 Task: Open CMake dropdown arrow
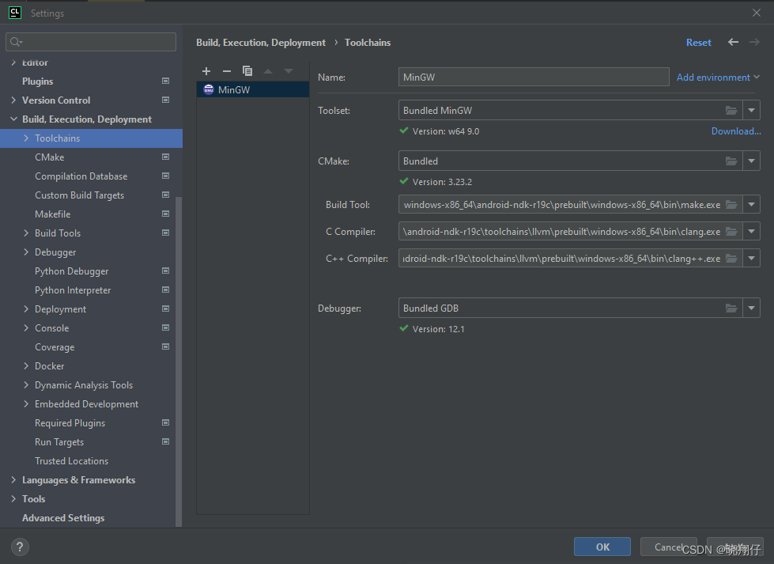pos(751,161)
